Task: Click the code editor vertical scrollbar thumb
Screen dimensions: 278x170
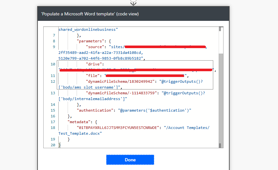Action: (x=221, y=98)
